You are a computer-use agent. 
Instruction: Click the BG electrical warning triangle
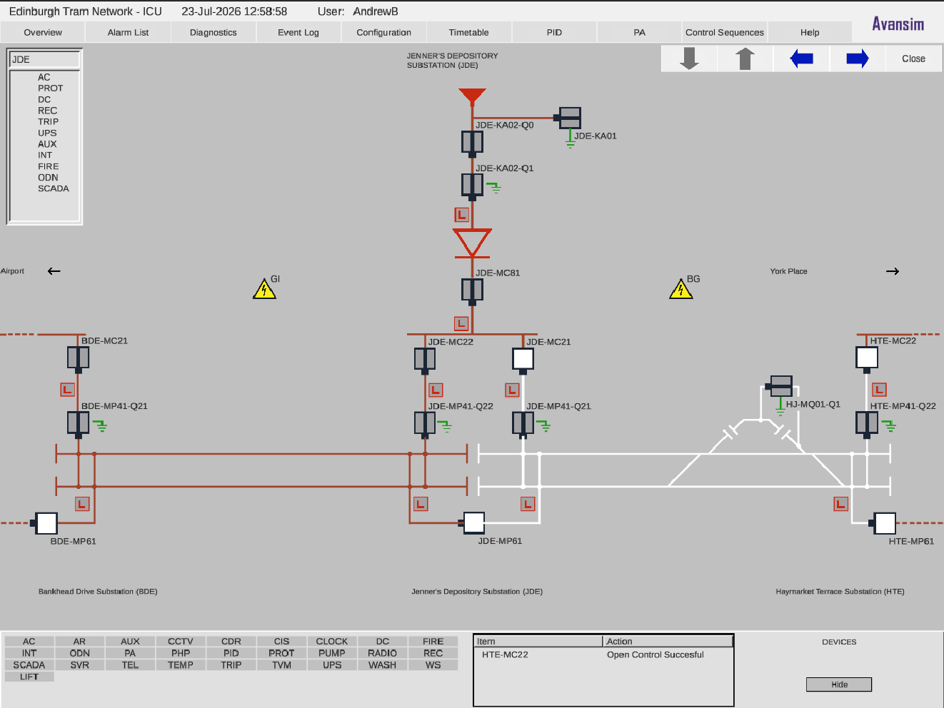point(681,289)
